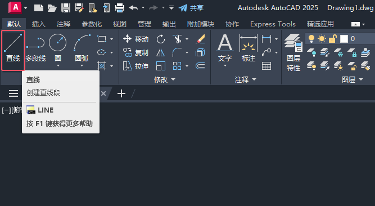Open the Trim tool dropdown arrow

[x=187, y=39]
